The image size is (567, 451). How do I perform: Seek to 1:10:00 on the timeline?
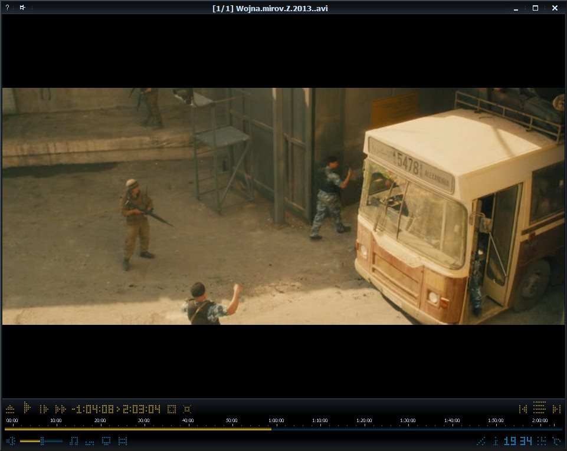click(320, 421)
